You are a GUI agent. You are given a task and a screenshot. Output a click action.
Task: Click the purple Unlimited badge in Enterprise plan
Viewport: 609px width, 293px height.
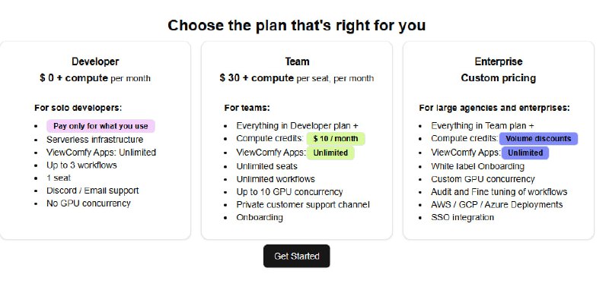525,153
